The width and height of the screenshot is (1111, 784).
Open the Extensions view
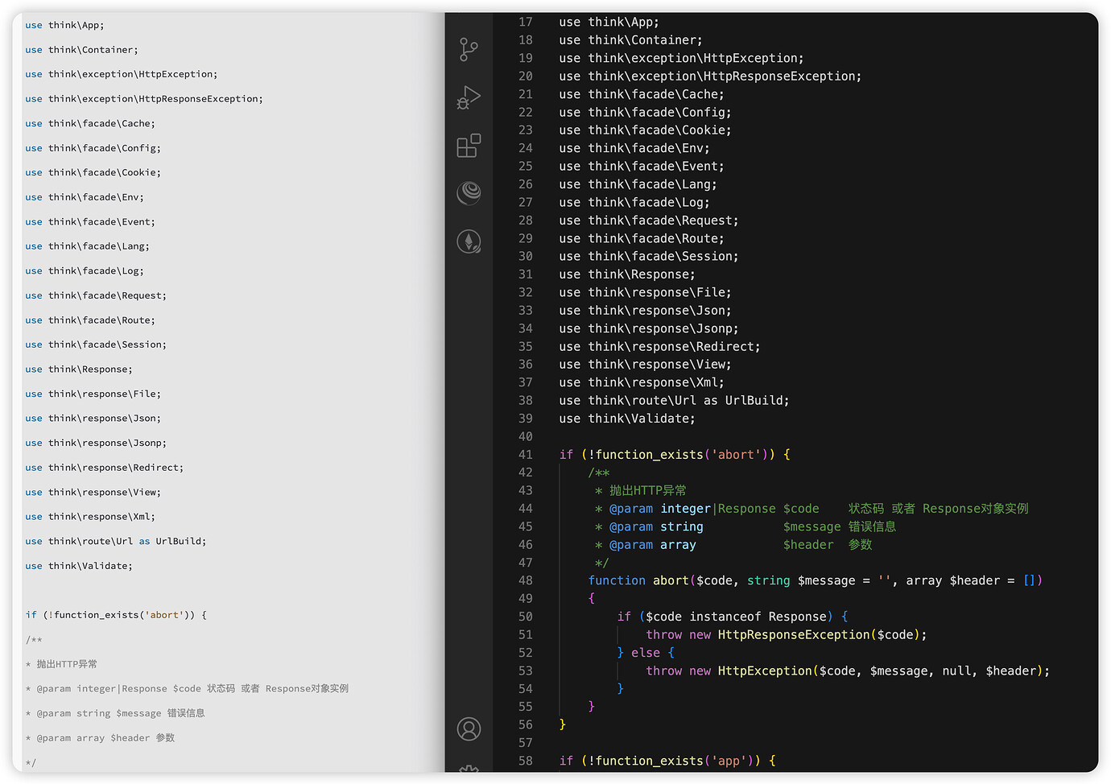click(469, 146)
